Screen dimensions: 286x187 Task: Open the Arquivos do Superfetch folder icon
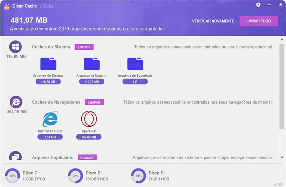coord(135,64)
